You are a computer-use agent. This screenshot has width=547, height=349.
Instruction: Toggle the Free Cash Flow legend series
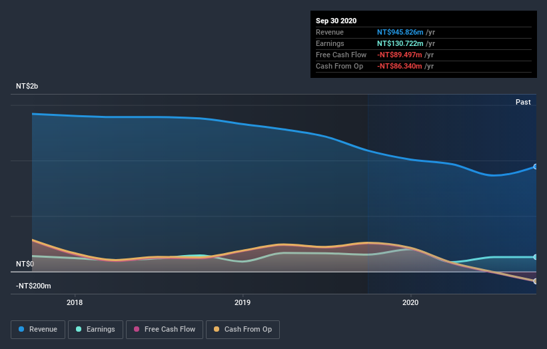(x=165, y=330)
